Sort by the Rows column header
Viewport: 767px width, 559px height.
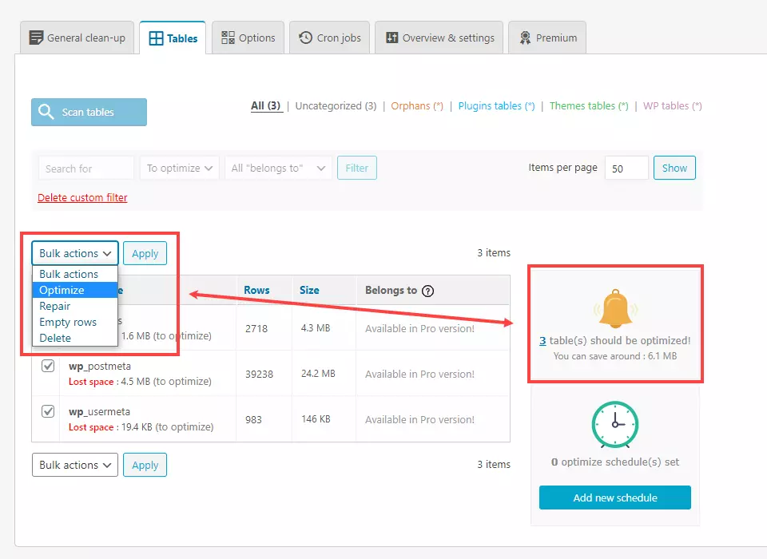(x=256, y=290)
